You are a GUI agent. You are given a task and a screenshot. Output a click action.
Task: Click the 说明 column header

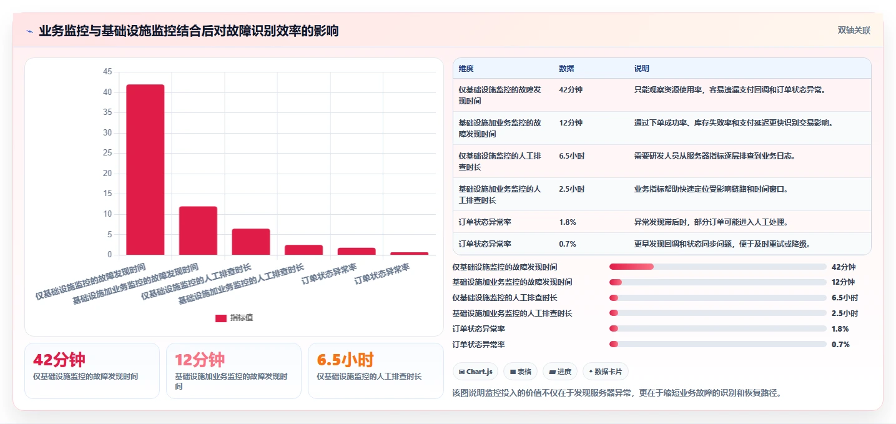(x=641, y=69)
